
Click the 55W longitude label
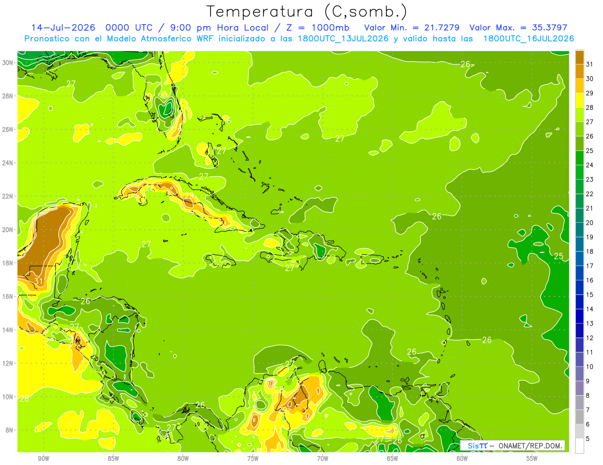532,458
